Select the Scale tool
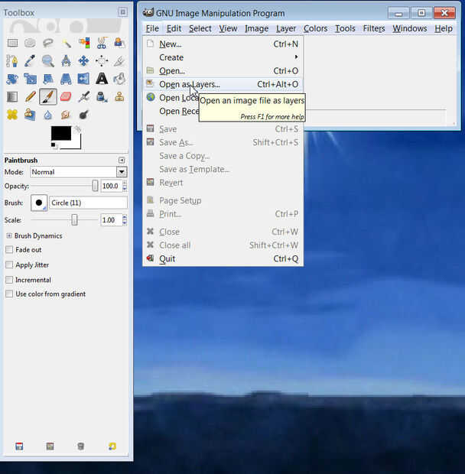465x474 pixels. point(30,80)
